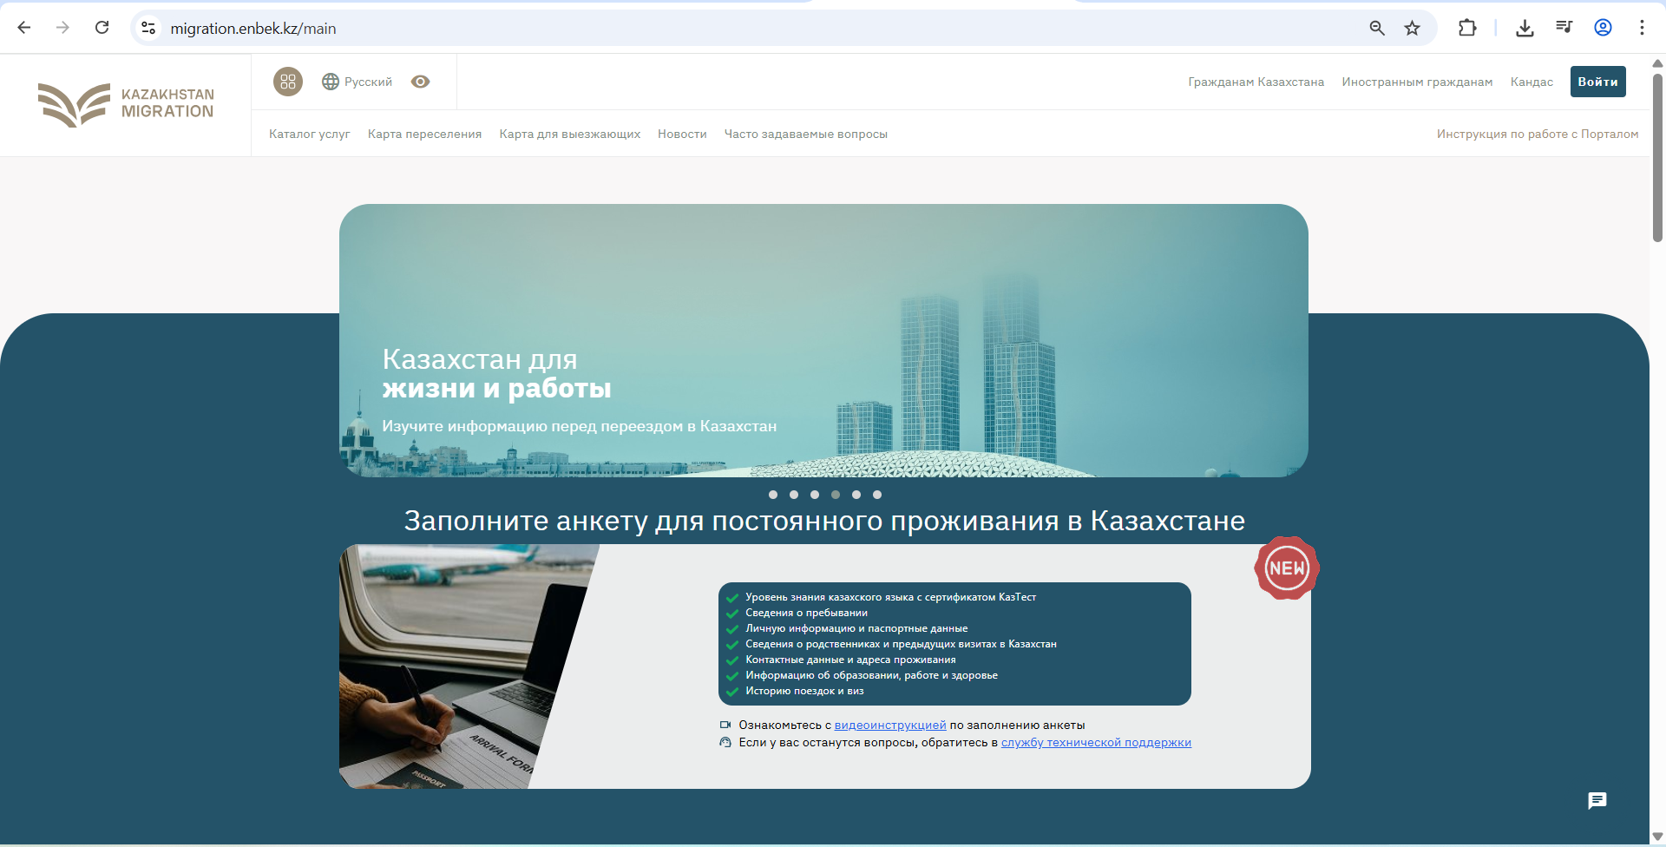Open the browser downloads icon
The image size is (1666, 847).
coord(1525,28)
